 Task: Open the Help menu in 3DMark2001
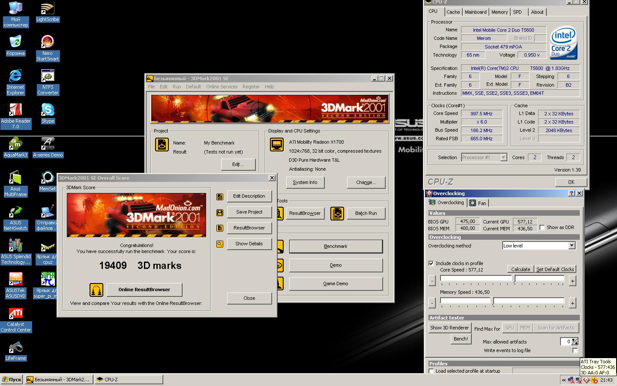coord(269,87)
